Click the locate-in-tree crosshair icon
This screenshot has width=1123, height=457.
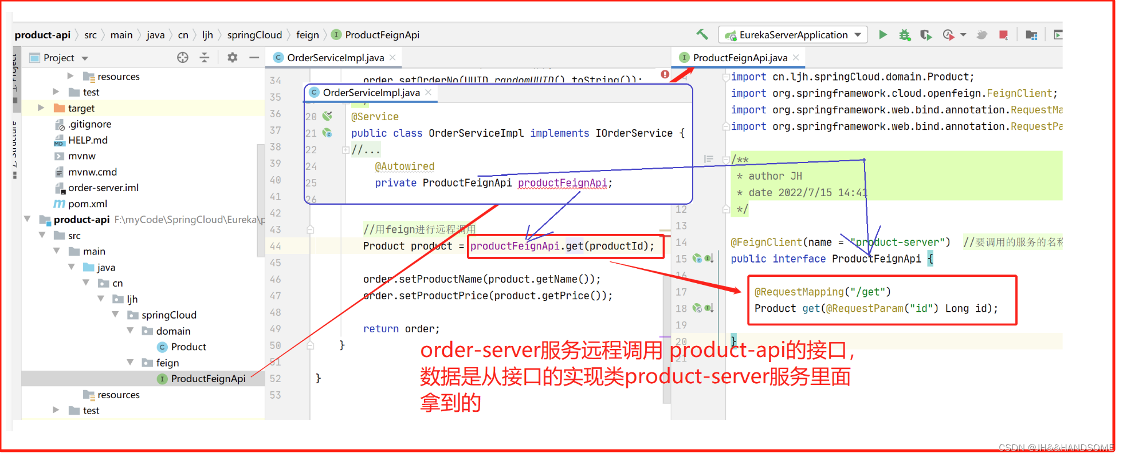(x=183, y=57)
